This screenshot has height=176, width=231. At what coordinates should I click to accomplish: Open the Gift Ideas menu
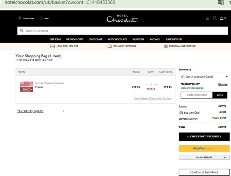pos(55,39)
